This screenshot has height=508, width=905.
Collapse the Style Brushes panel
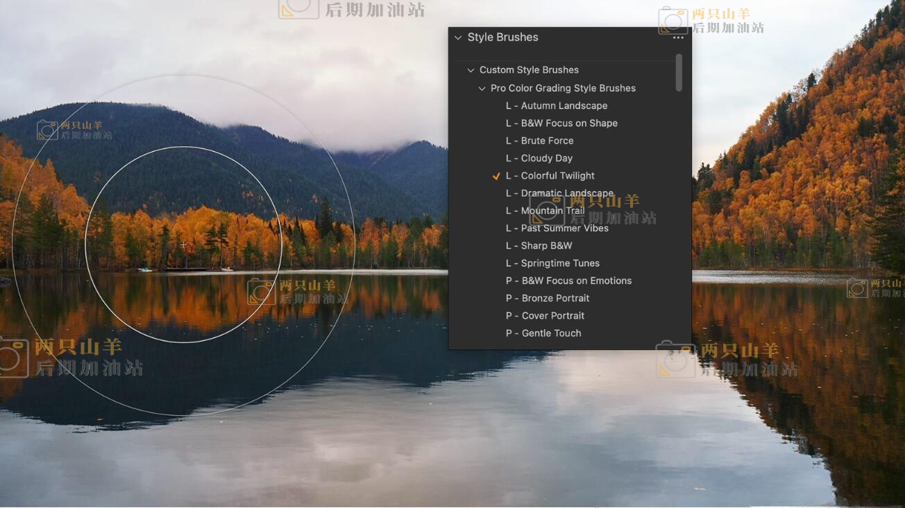[x=458, y=37]
